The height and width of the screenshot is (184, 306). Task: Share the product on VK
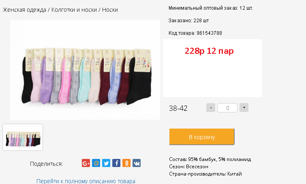point(137,163)
